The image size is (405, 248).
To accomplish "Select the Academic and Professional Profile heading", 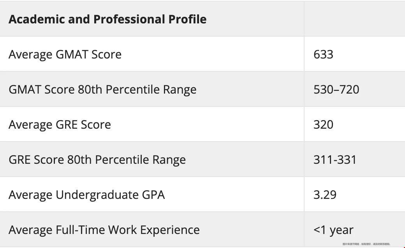I will click(x=107, y=19).
